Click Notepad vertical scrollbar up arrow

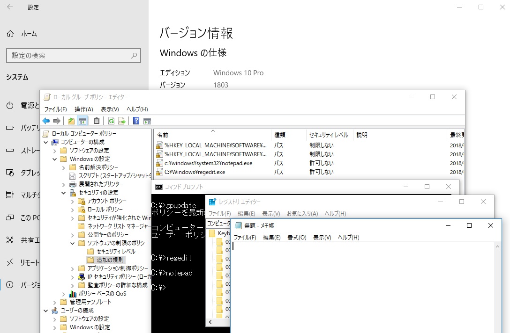click(498, 246)
